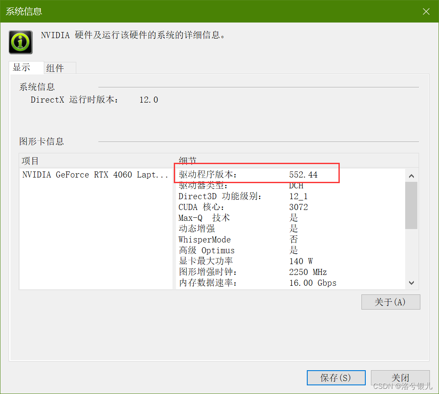This screenshot has width=439, height=394.
Task: Click the Max-Q 技术 row
Action: pyautogui.click(x=291, y=218)
